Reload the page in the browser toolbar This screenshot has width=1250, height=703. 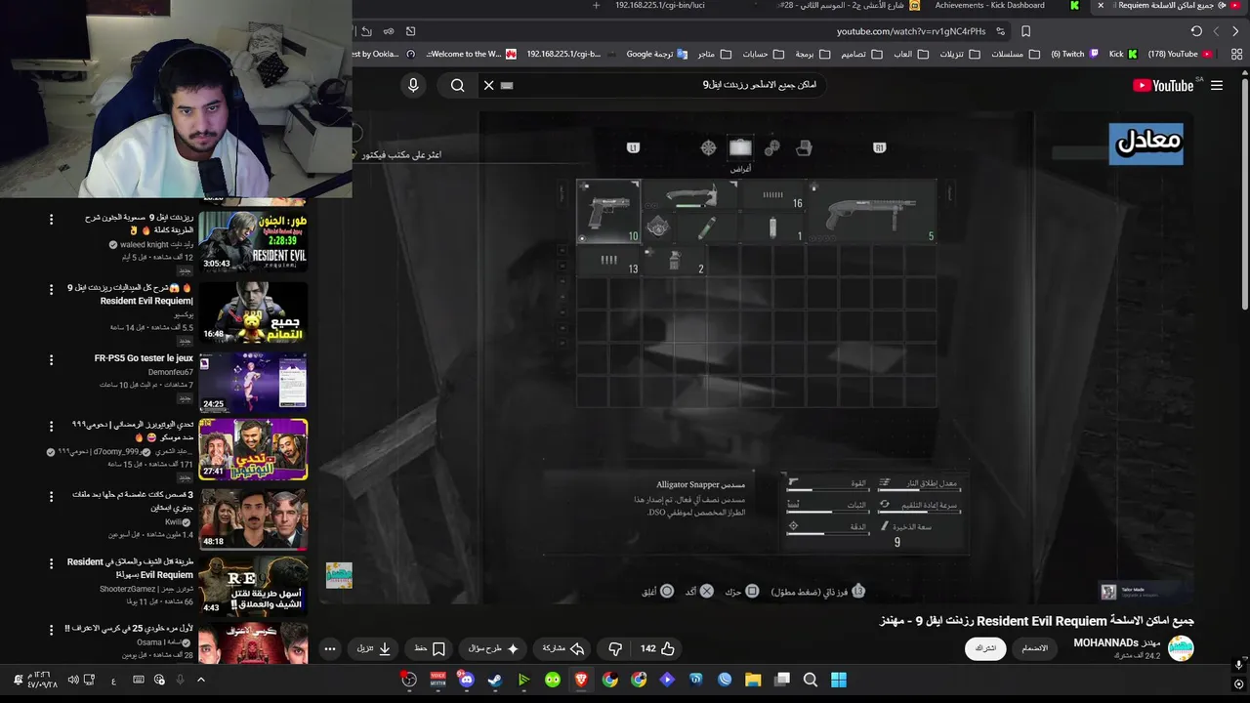(x=1196, y=31)
